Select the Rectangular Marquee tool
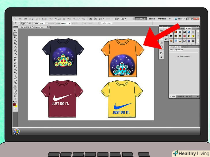This screenshot has width=210, height=157. 15,34
